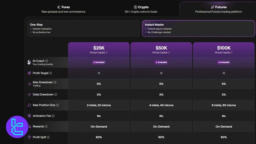Click the Profit Split info icon

tap(48, 137)
